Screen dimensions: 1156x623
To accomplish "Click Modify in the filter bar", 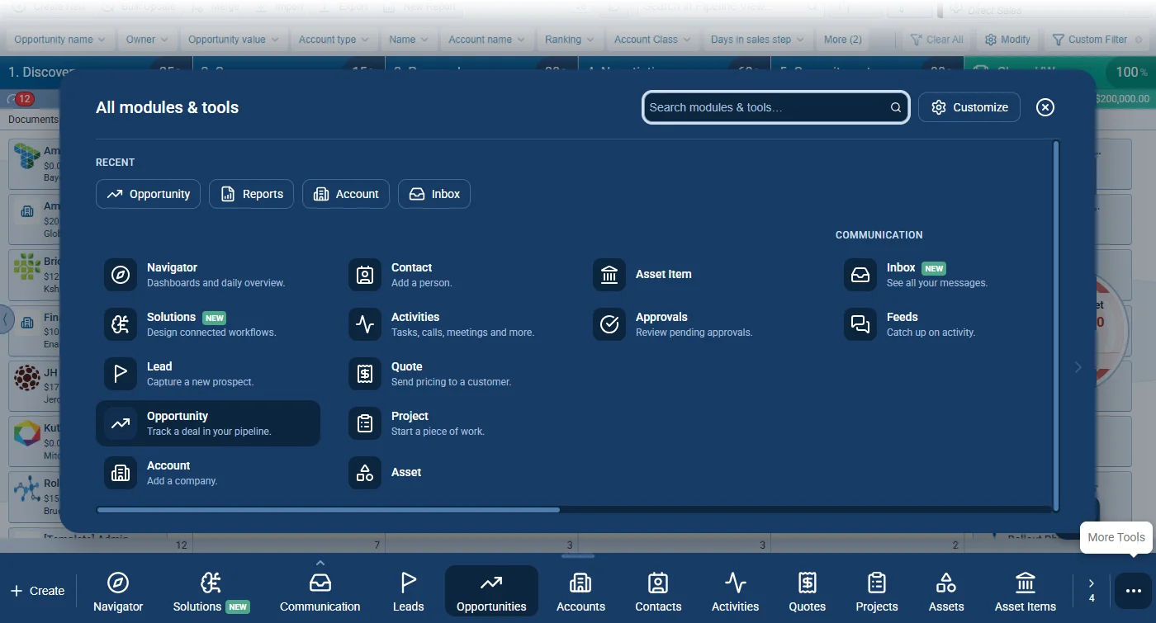I will 1007,40.
